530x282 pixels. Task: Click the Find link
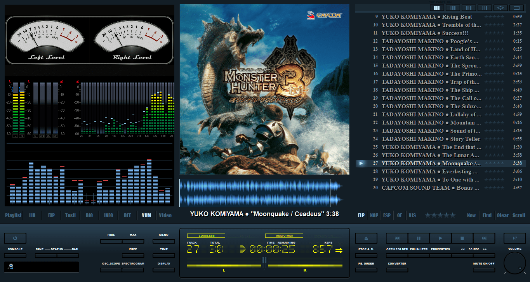(x=487, y=215)
